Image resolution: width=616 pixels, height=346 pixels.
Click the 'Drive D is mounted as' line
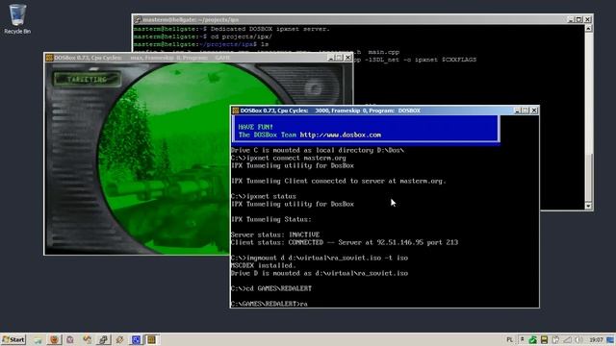point(319,273)
